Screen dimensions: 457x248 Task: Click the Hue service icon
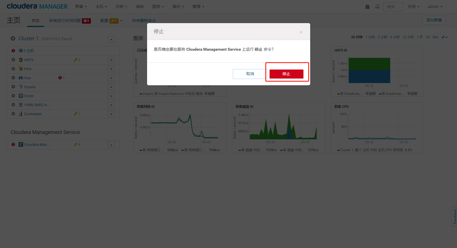(x=21, y=78)
